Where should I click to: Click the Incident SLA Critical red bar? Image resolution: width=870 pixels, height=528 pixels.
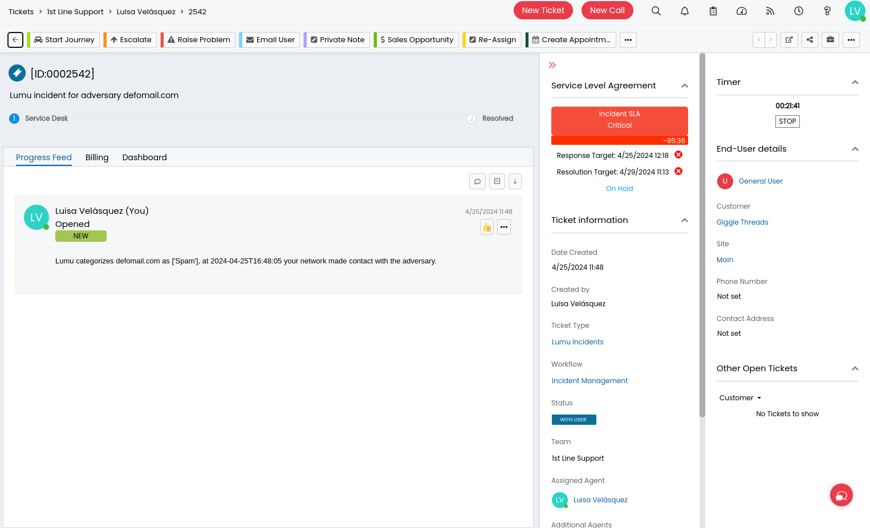pyautogui.click(x=619, y=120)
